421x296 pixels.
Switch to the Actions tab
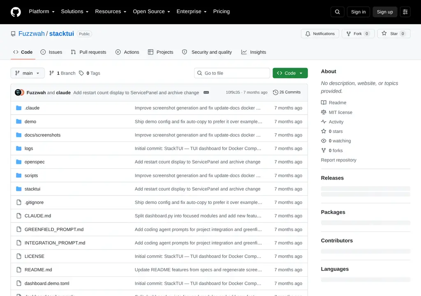point(127,52)
